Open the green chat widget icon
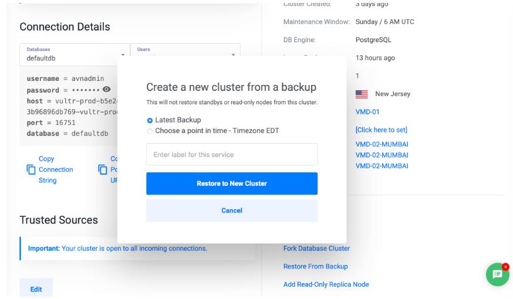Image resolution: width=513 pixels, height=299 pixels. 497,275
